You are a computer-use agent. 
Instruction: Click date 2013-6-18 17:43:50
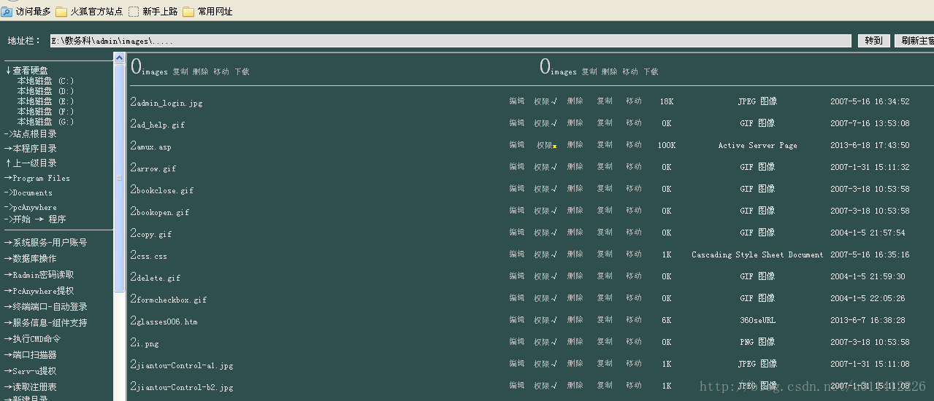click(x=870, y=145)
